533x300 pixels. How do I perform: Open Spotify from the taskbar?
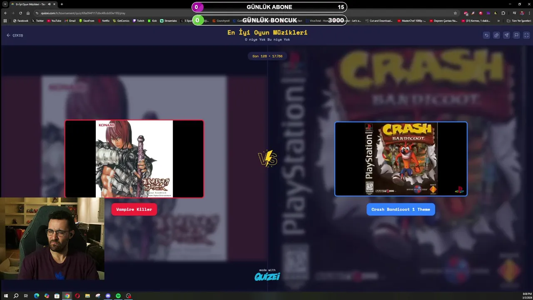118,296
